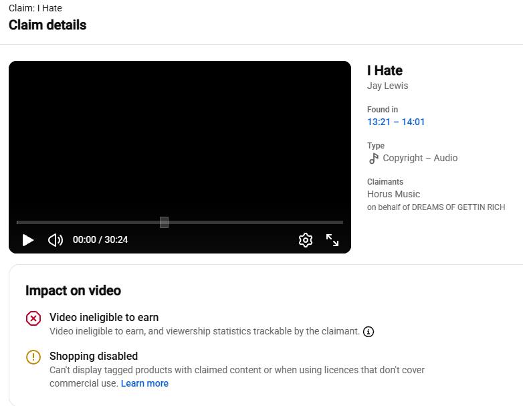Click the 00:00 / 30:24 time display
The image size is (523, 406).
pos(100,240)
